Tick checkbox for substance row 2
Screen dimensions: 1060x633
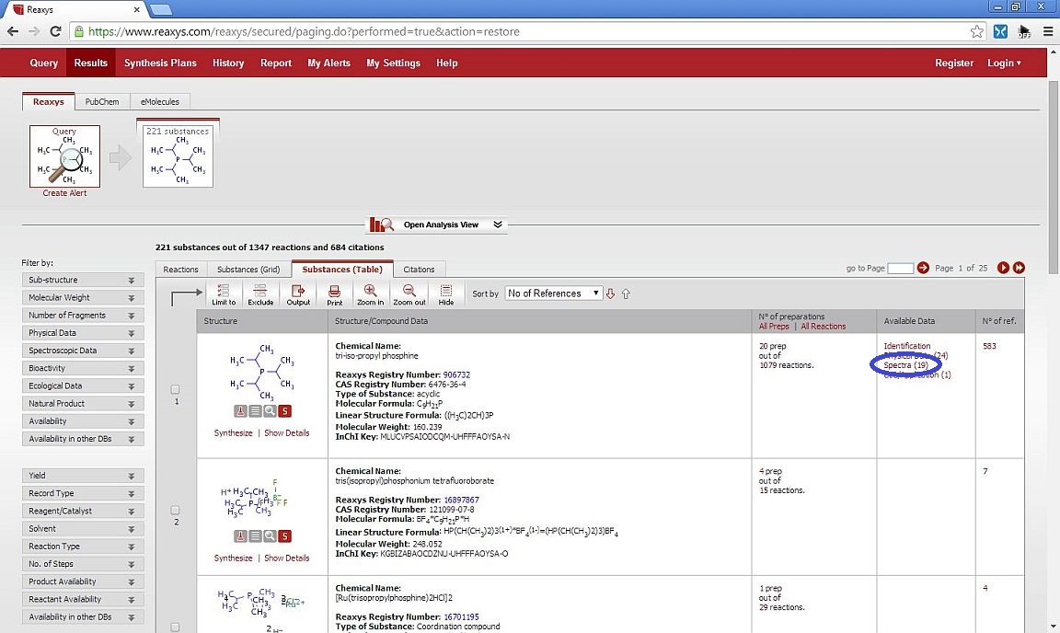[175, 511]
